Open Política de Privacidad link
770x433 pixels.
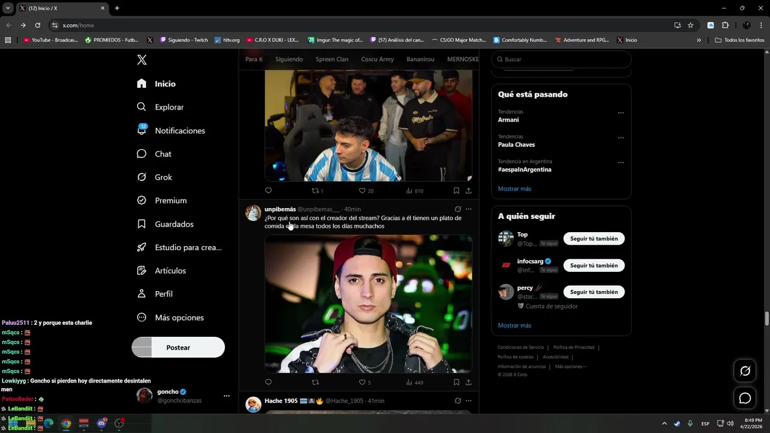pyautogui.click(x=574, y=347)
